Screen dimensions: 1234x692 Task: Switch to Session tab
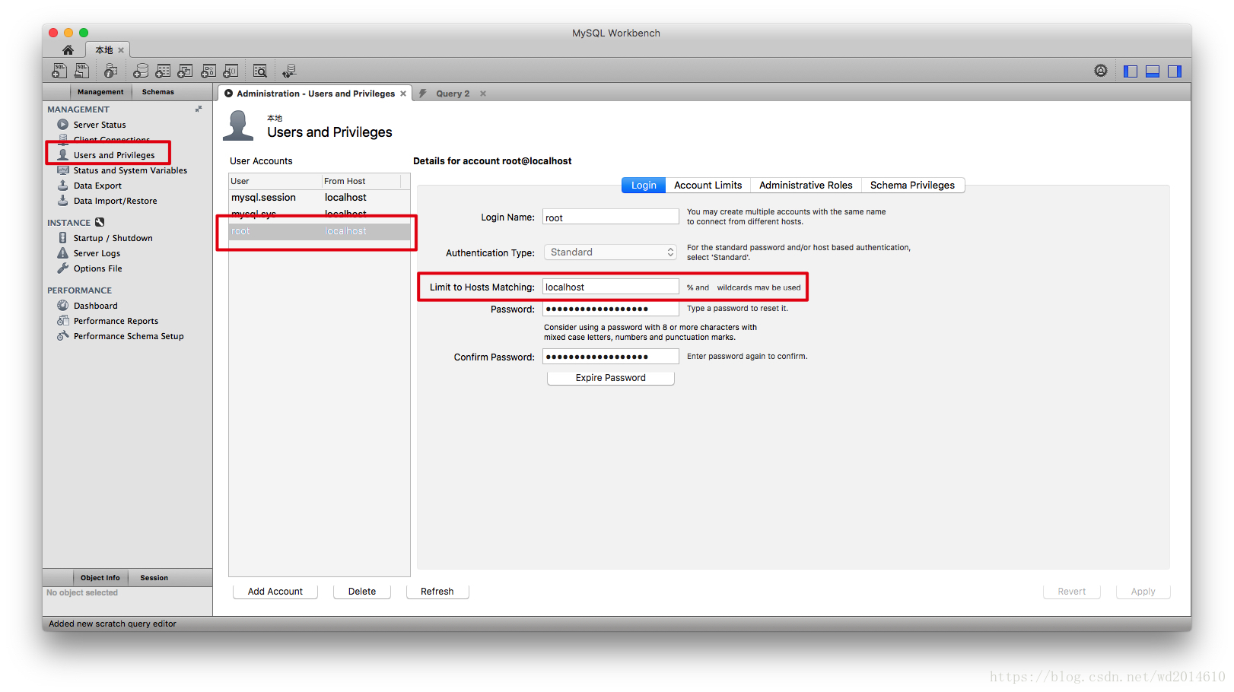click(x=154, y=578)
